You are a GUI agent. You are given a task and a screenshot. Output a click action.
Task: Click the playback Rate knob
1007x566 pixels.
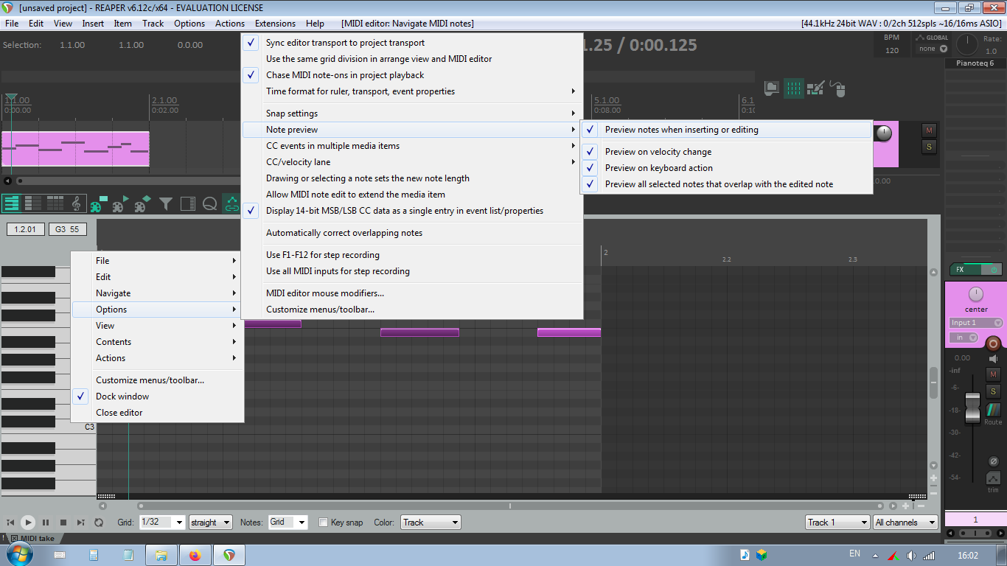[x=966, y=45]
